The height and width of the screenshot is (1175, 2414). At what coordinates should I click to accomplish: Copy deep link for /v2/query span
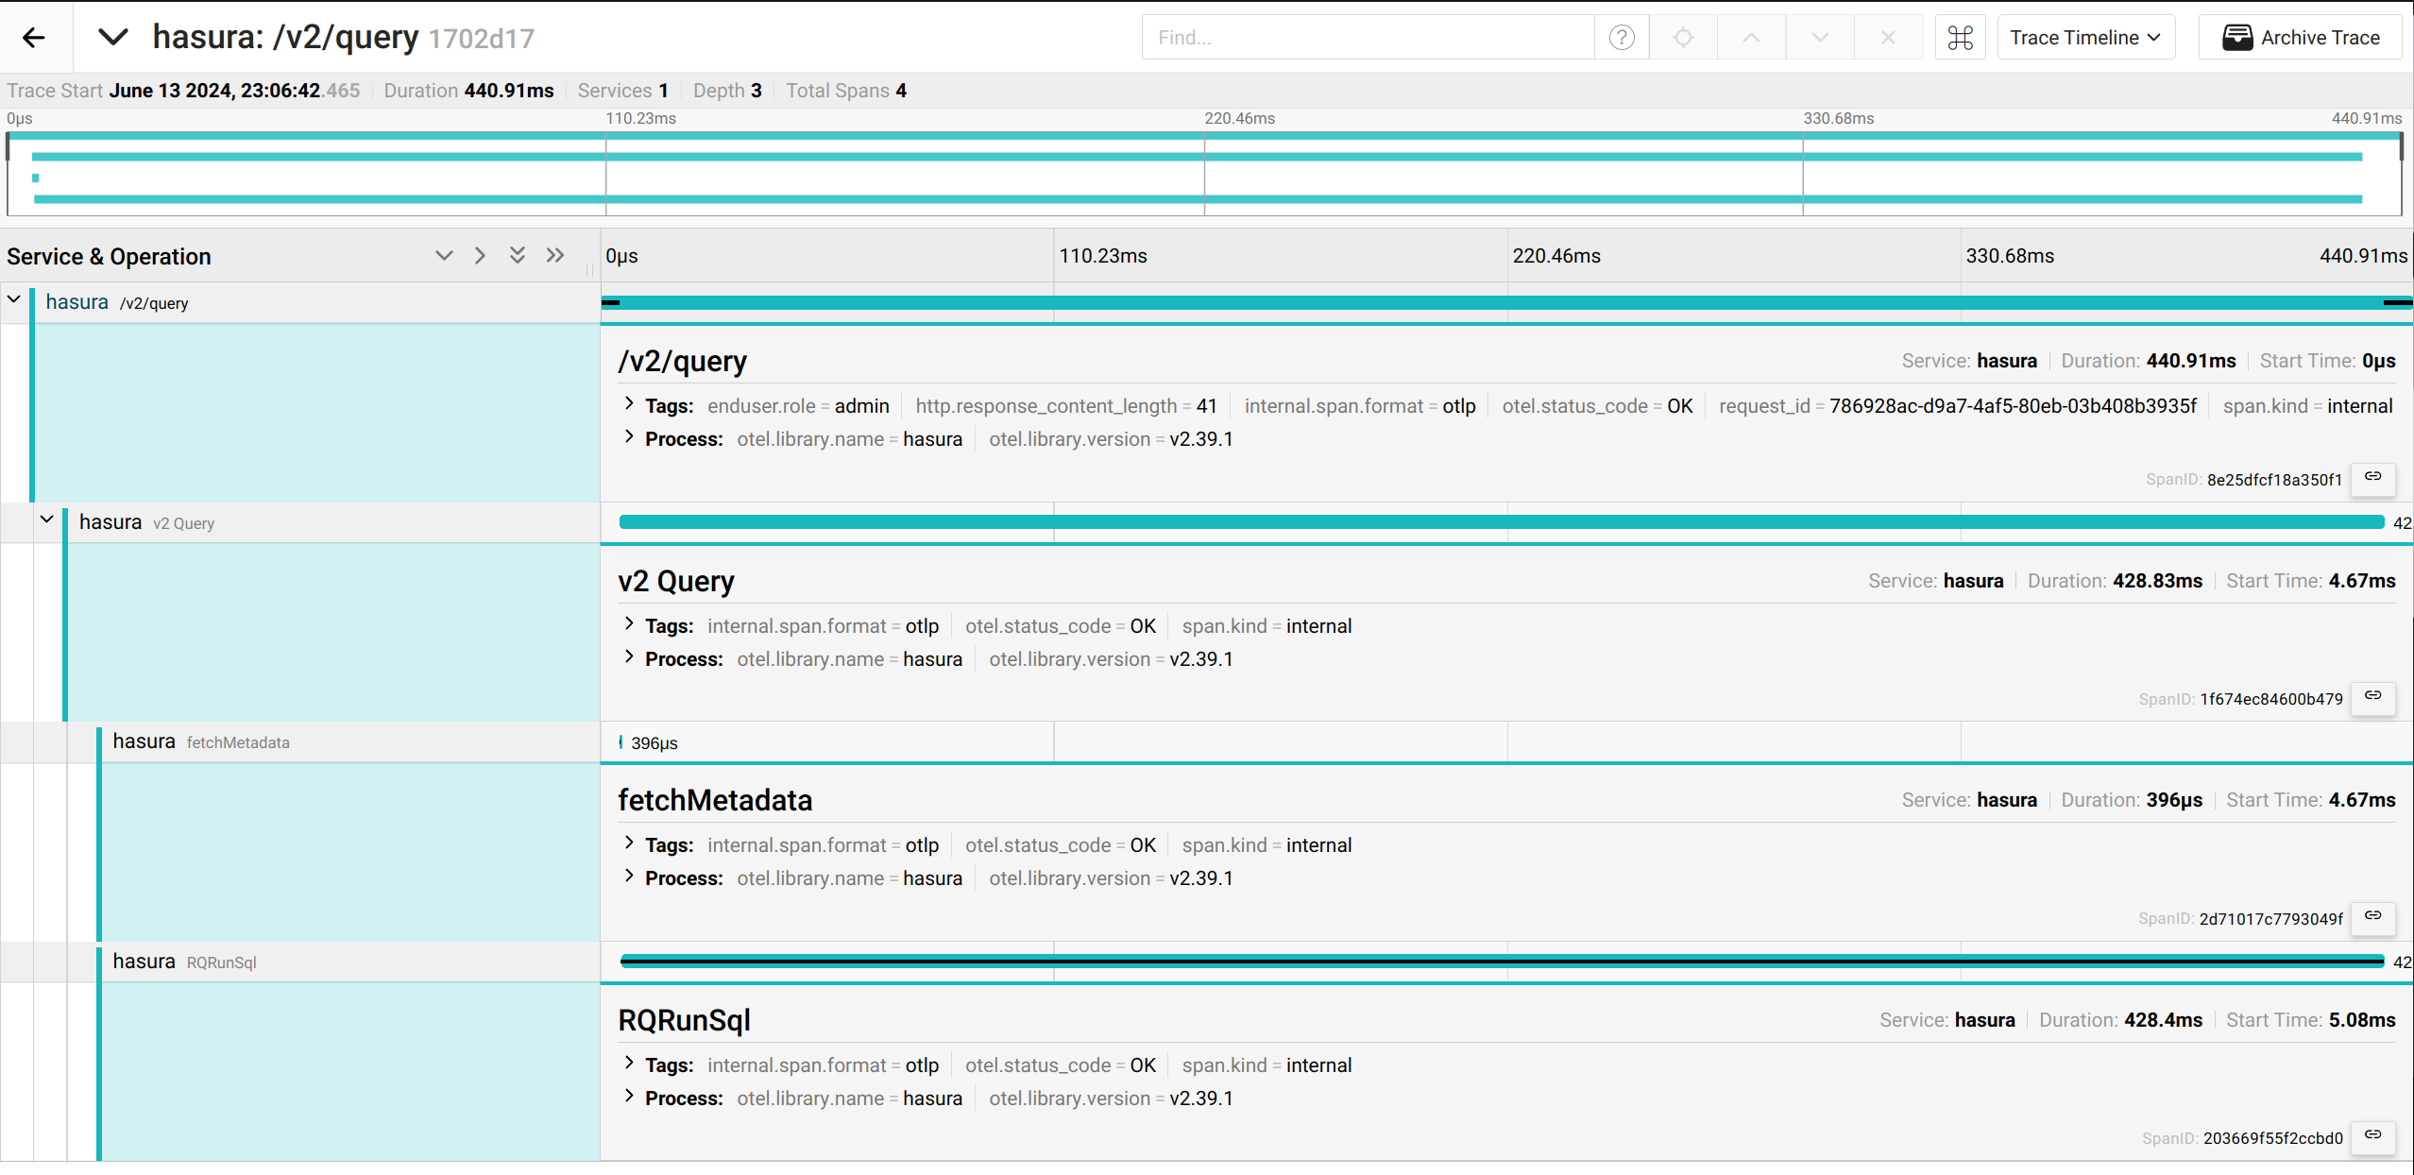tap(2372, 477)
